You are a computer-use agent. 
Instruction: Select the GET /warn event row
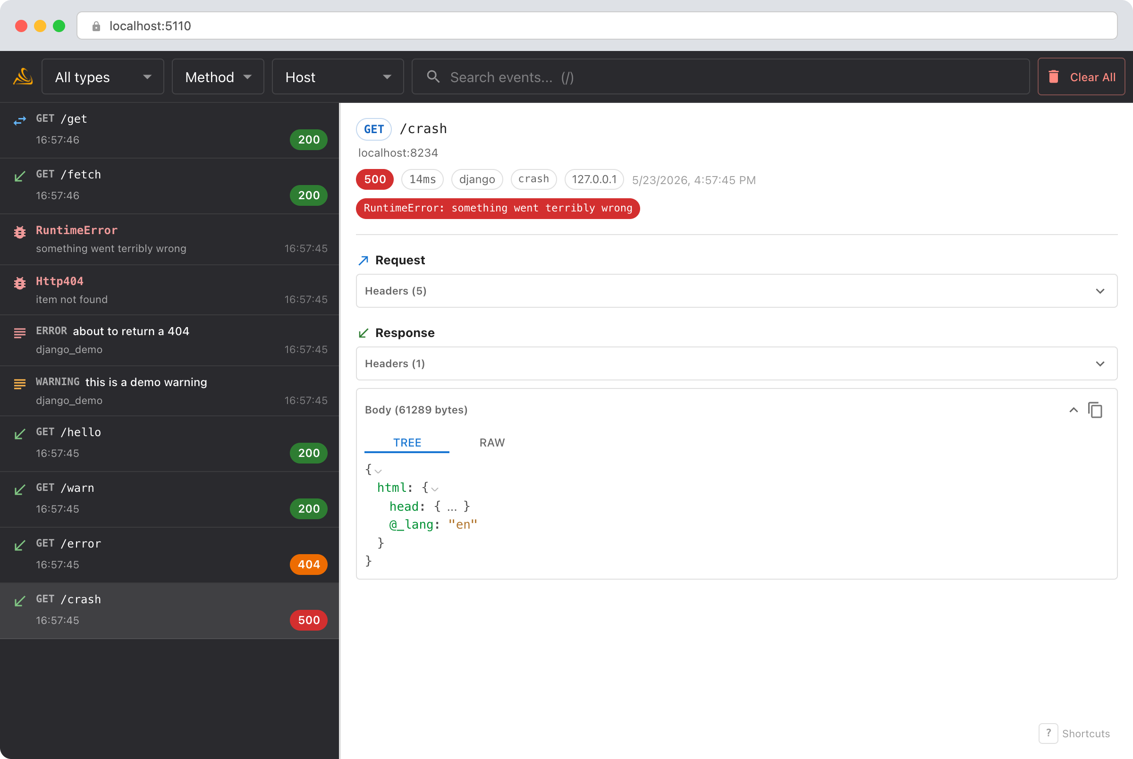[x=169, y=499]
